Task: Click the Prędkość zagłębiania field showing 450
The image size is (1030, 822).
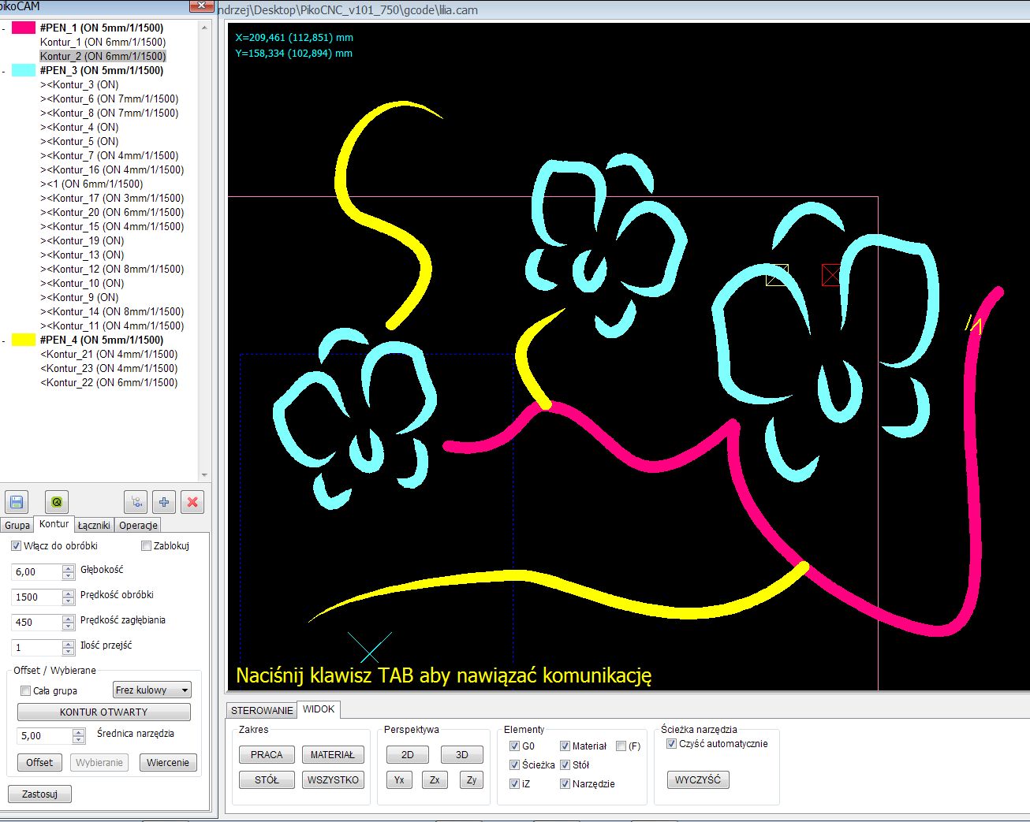Action: pyautogui.click(x=37, y=623)
